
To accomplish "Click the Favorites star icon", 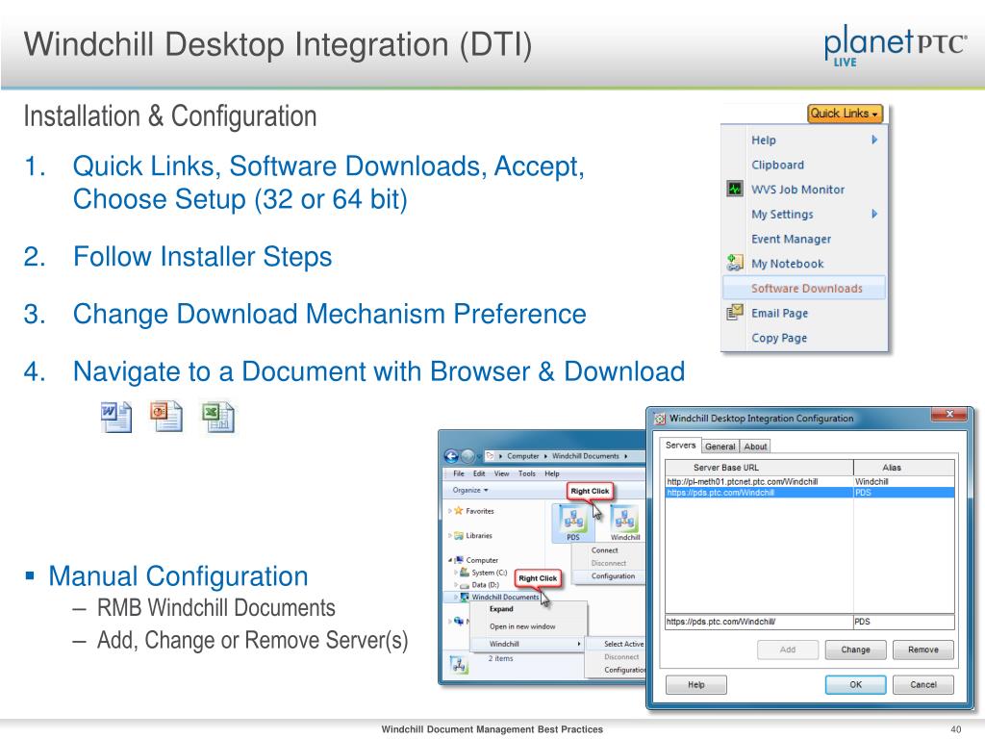I will pyautogui.click(x=459, y=511).
